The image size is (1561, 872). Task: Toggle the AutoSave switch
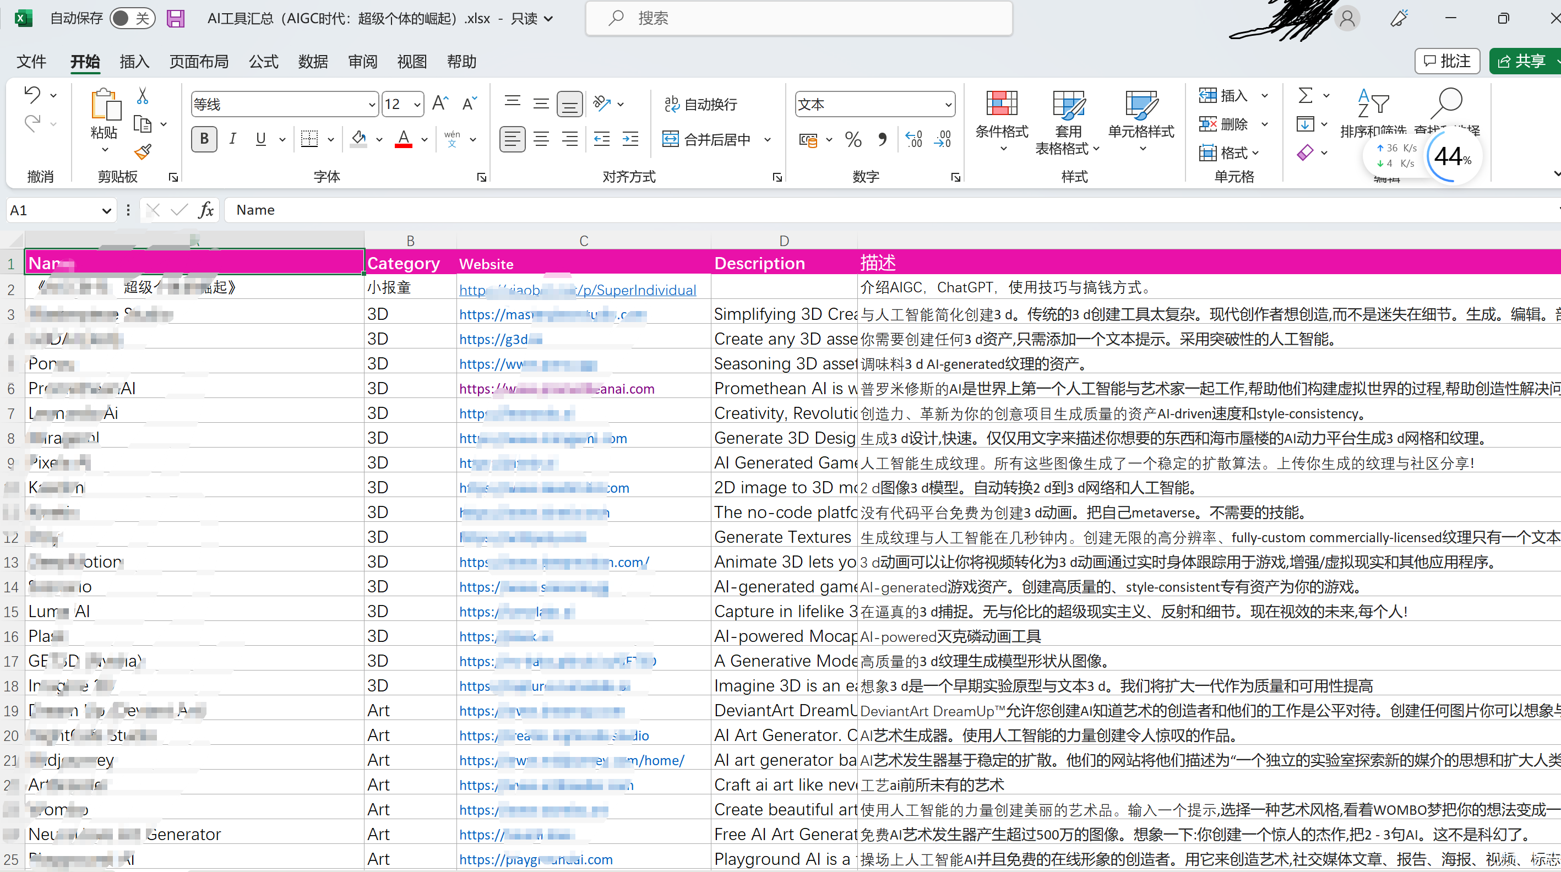pyautogui.click(x=132, y=18)
